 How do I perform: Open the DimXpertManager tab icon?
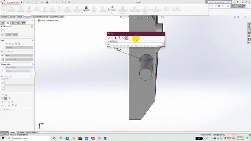[18, 23]
